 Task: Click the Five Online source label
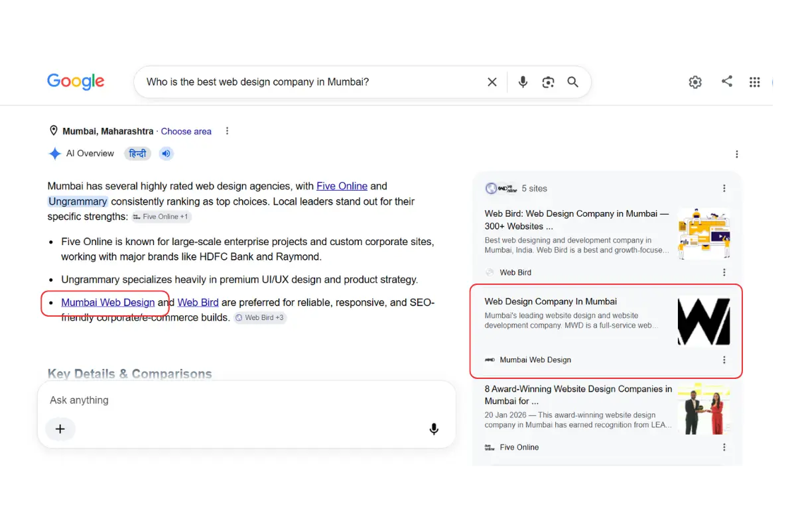coord(512,447)
